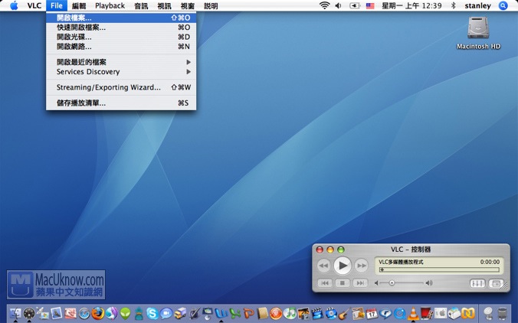Open iPhoto from the Dock
The width and height of the screenshot is (518, 323).
303,313
